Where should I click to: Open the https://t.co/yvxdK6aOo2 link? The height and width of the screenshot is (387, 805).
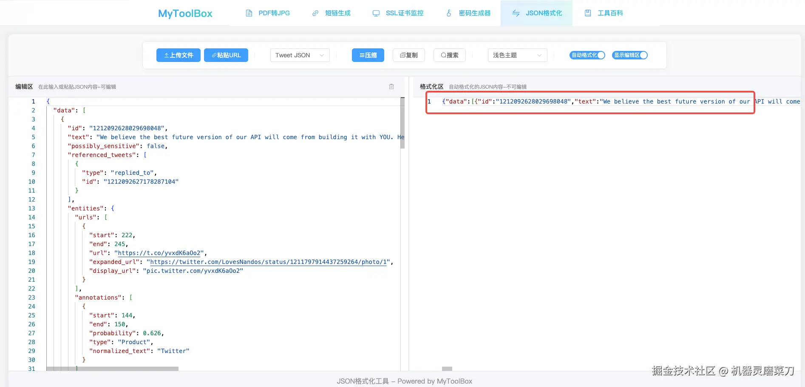[x=159, y=253]
